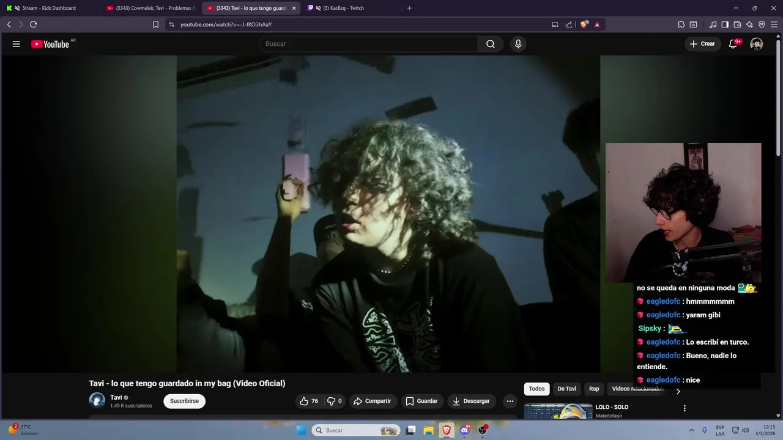
Task: Open YouTube notifications bell
Action: click(x=733, y=44)
